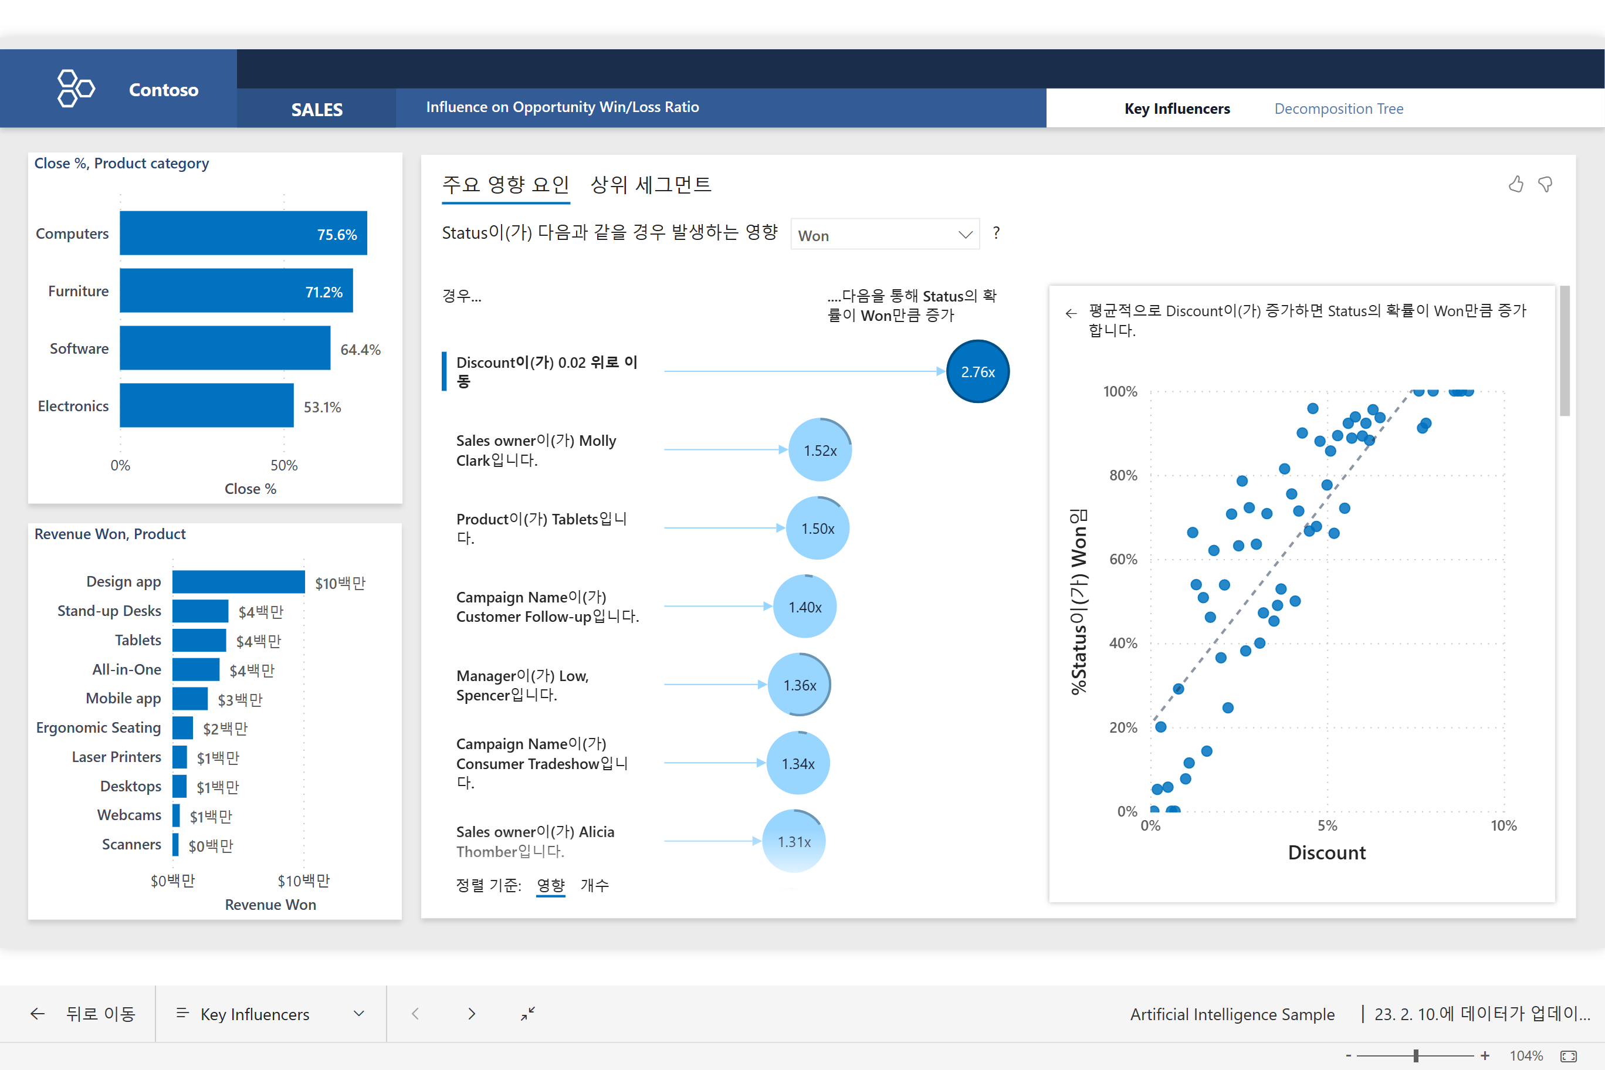Click the fit to page icon

click(x=1568, y=1056)
